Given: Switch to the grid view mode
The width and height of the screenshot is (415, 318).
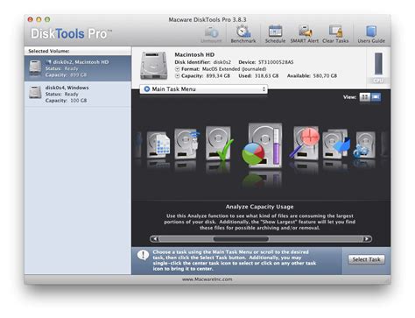Looking at the screenshot, I should (x=365, y=97).
